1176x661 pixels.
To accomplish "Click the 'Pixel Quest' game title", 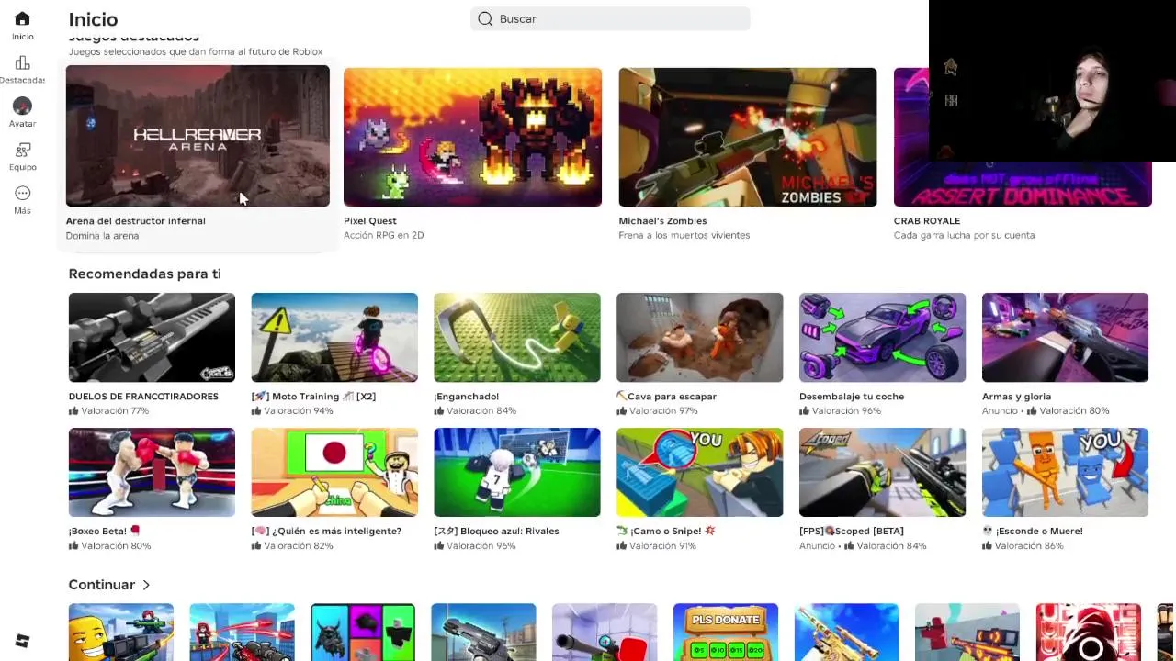I will coord(370,220).
